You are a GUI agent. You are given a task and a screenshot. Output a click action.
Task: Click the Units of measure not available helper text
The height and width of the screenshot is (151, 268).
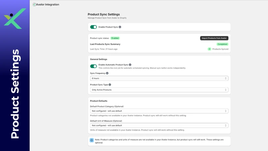tap(137, 130)
